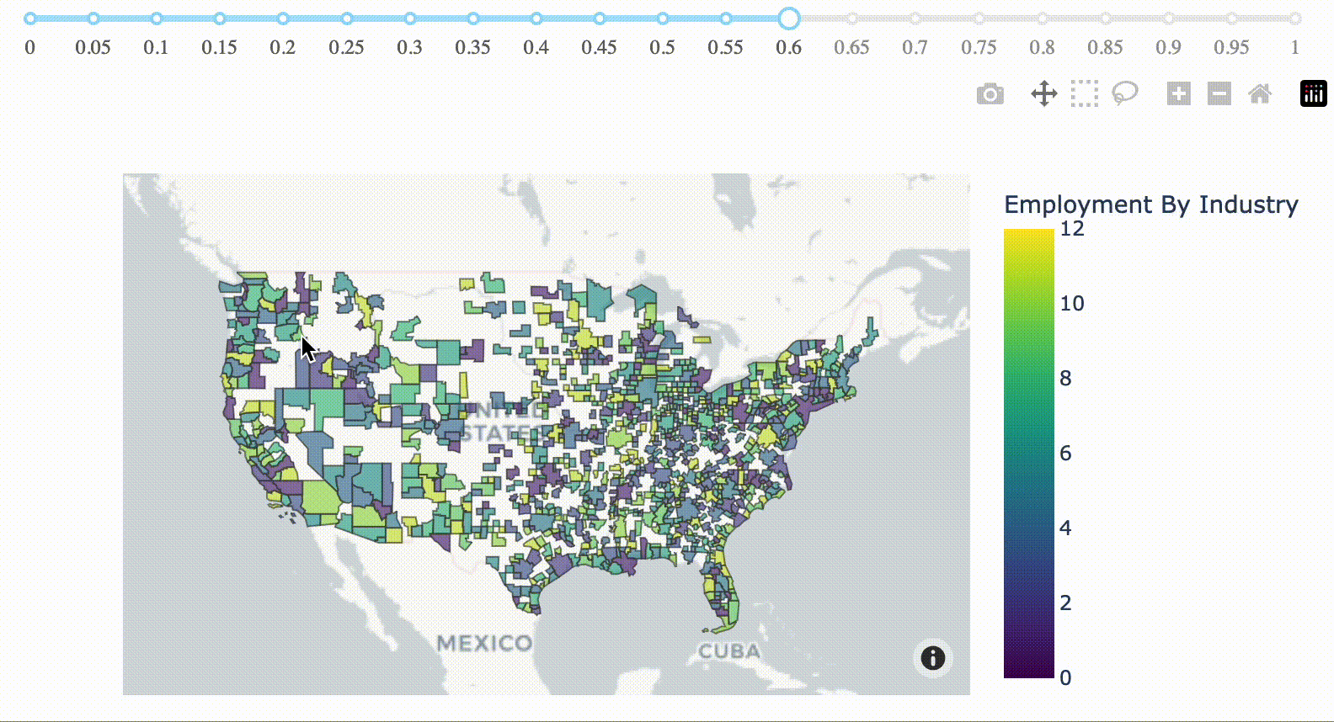
Task: Reset view with home icon
Action: pos(1260,93)
